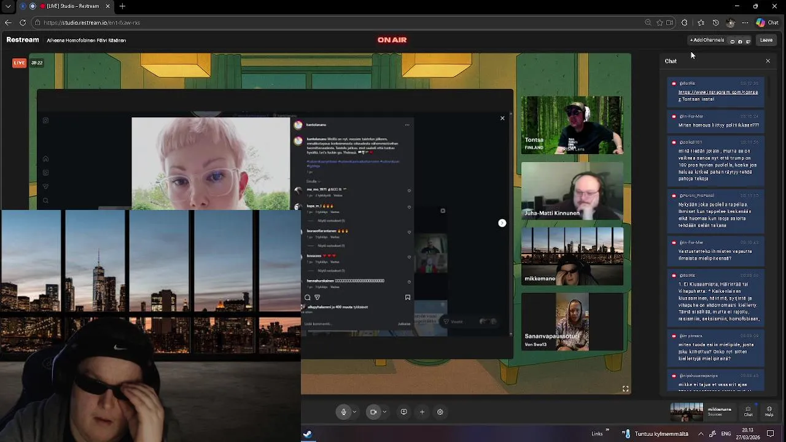Click next post arrow in Instagram view
Viewport: 786px width, 442px height.
[502, 223]
